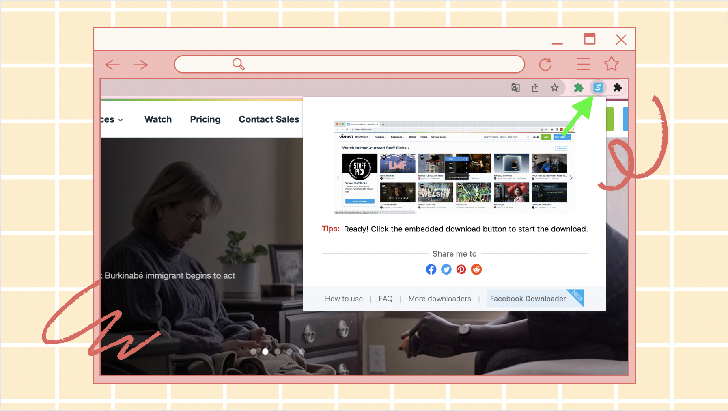The width and height of the screenshot is (728, 411).
Task: Open the black puzzle Extensions menu icon
Action: [x=618, y=87]
